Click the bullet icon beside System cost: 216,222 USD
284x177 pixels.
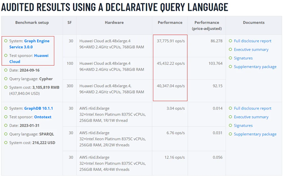coord(6,142)
